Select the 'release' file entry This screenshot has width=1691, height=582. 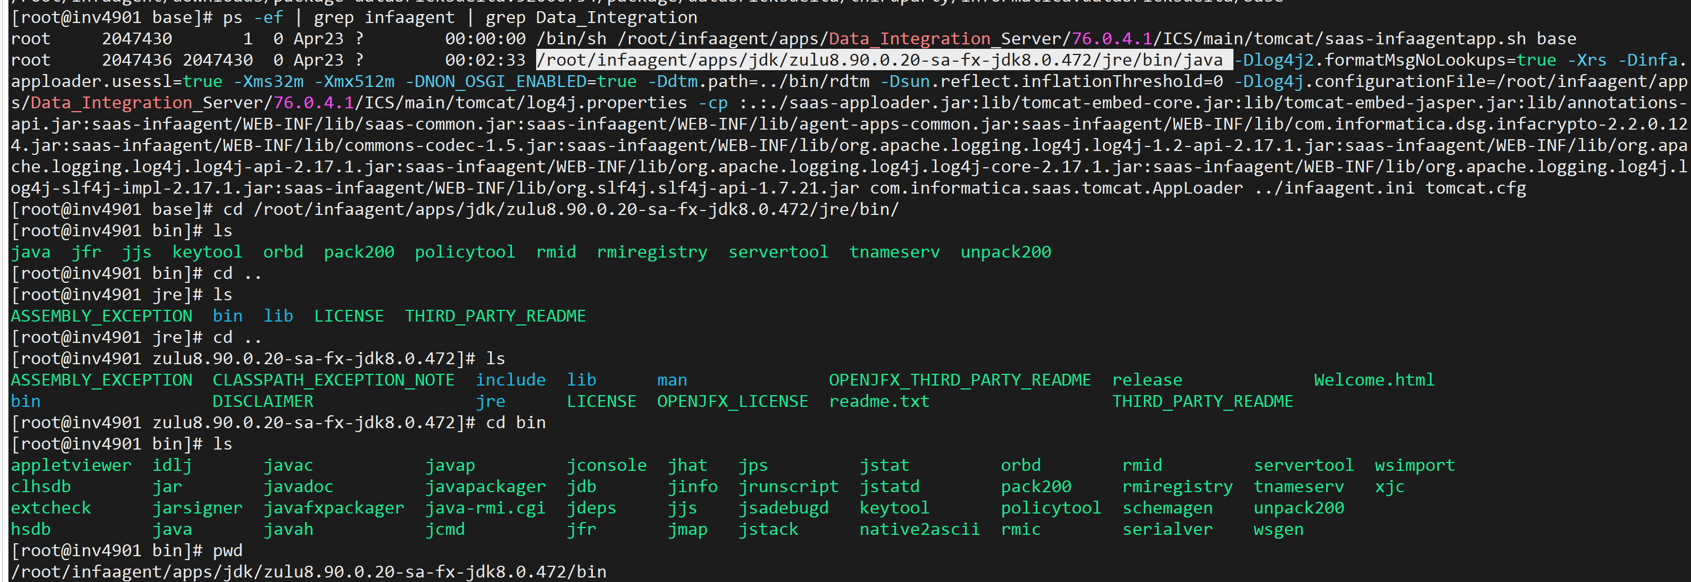[1147, 380]
